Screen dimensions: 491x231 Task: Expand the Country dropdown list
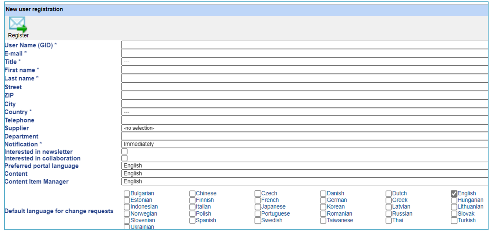pos(304,112)
